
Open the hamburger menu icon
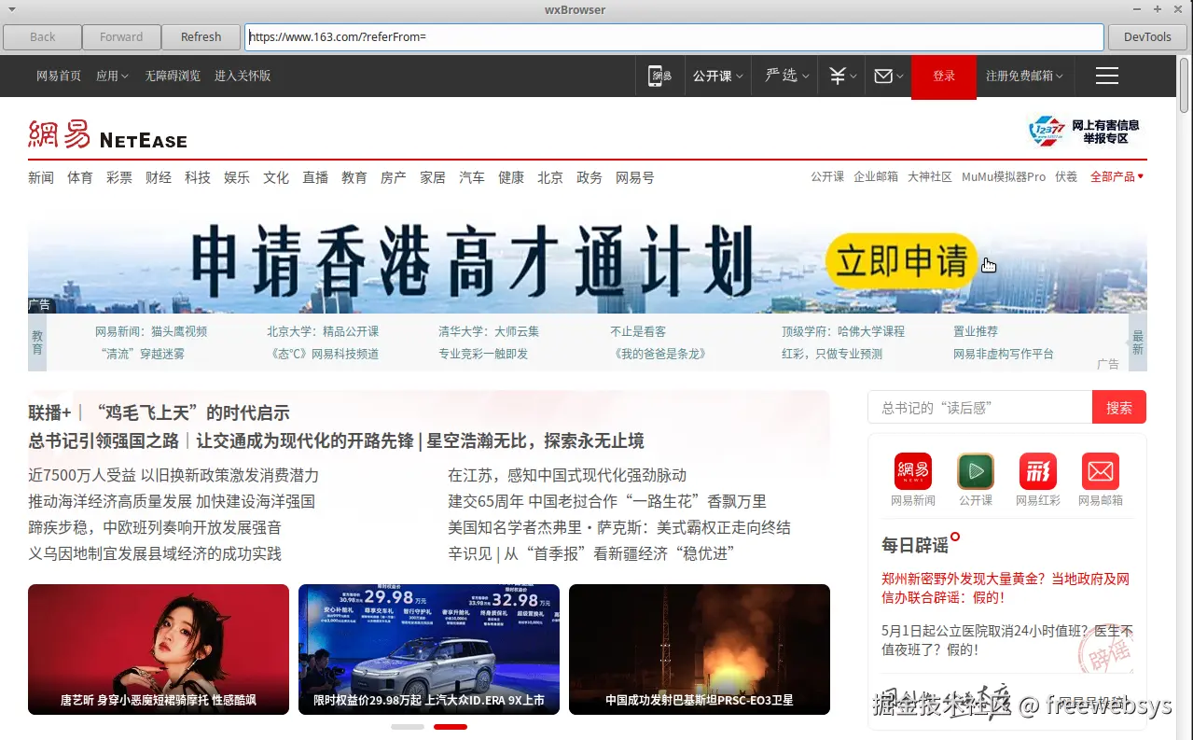[1107, 76]
